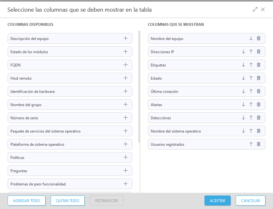Move Usuarios registrados up one position
273x209 pixels.
(251, 144)
